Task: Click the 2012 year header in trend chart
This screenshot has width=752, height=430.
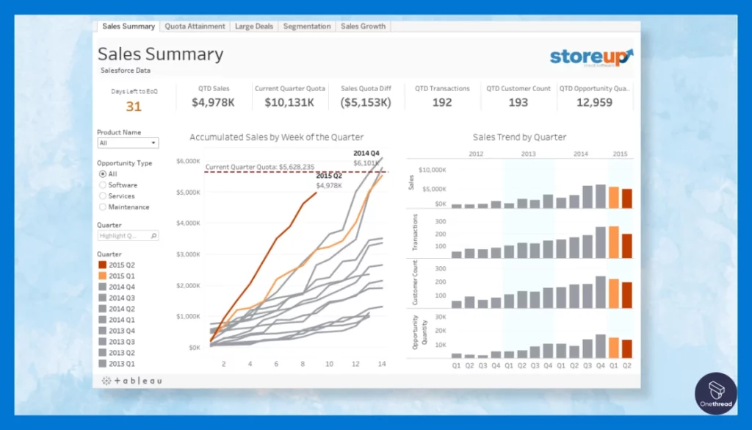Action: click(x=476, y=154)
